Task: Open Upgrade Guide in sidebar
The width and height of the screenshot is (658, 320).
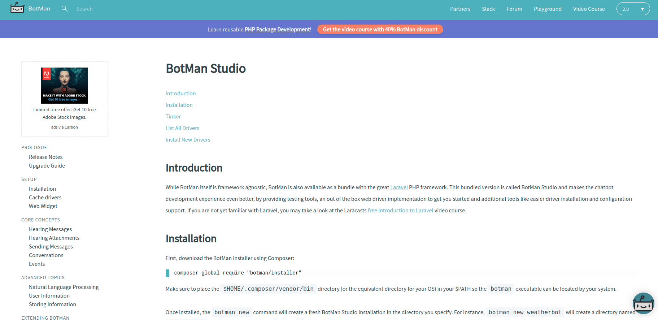Action: [47, 166]
